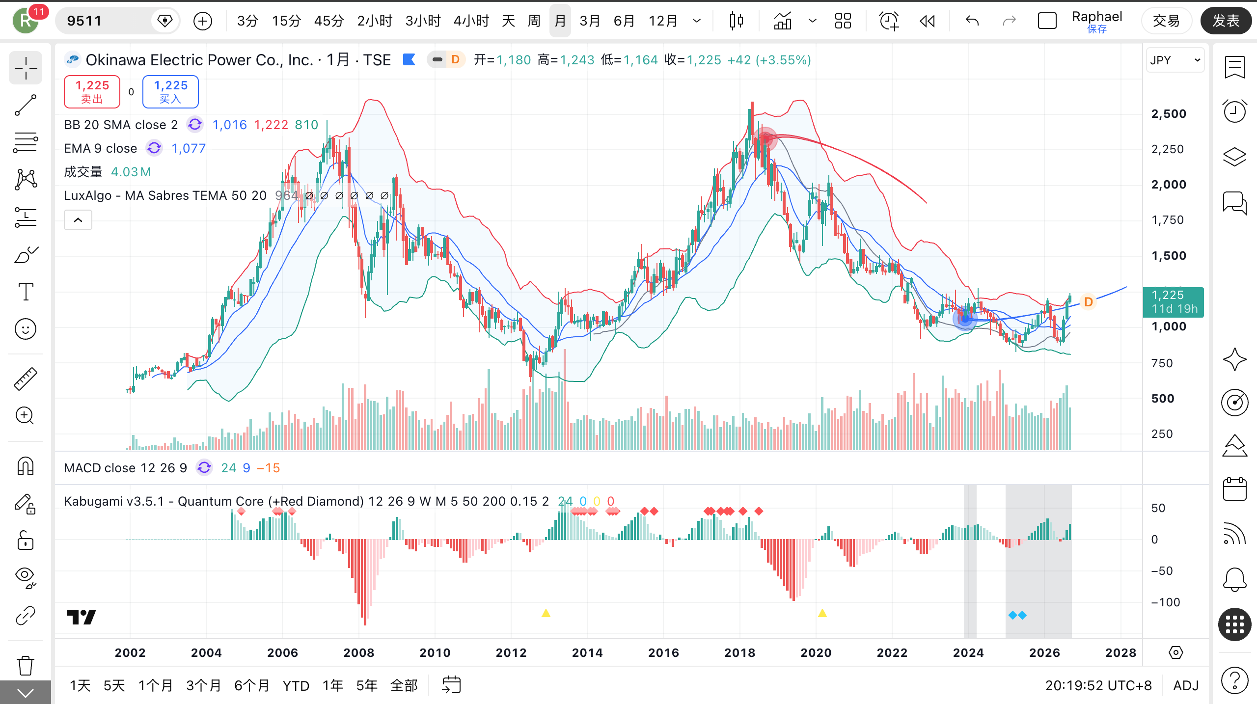
Task: Open the indicators panel
Action: 783,21
